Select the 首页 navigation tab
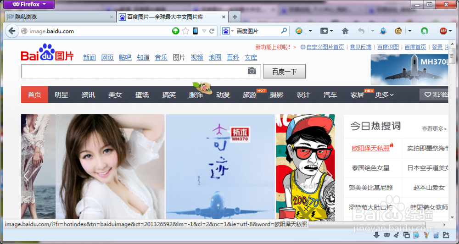This screenshot has width=459, height=244. 34,94
